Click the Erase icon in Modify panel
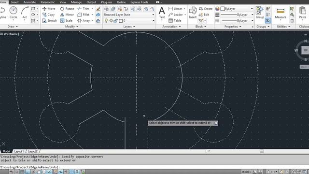 98,9
